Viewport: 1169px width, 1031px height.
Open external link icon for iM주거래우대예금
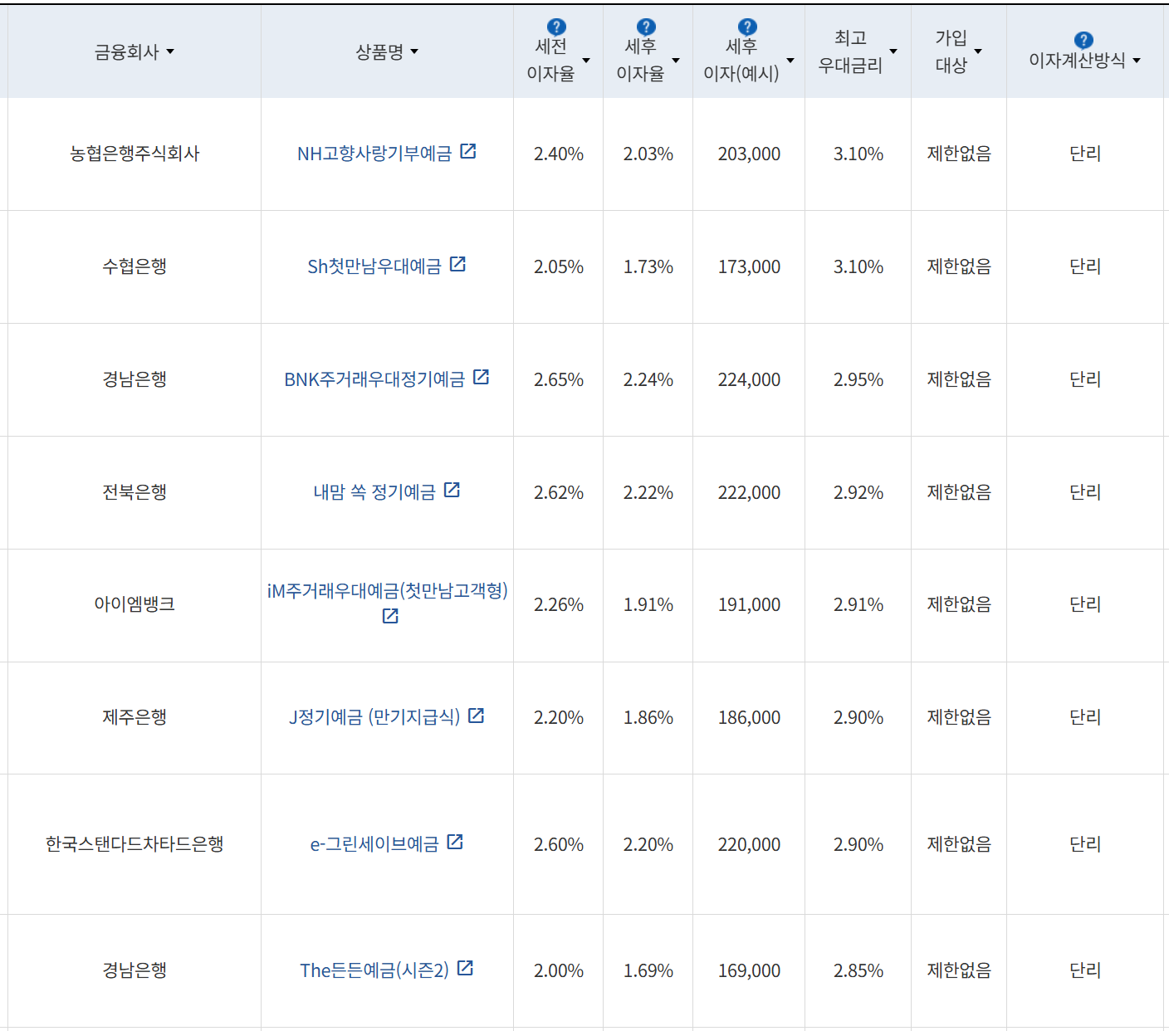coord(390,616)
